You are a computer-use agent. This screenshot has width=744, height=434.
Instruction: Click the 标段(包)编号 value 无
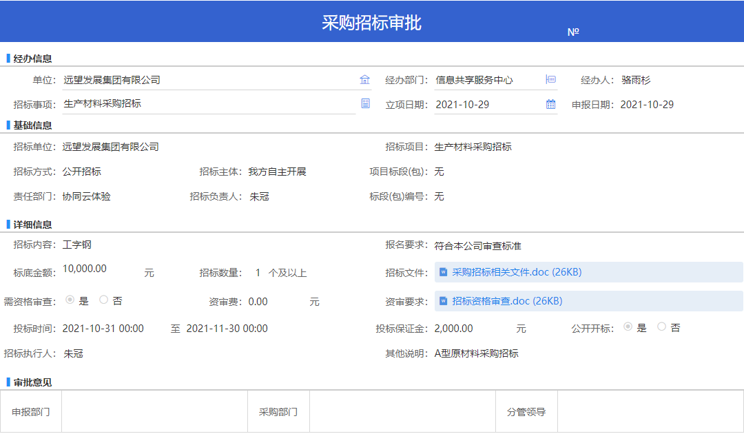[x=439, y=196]
